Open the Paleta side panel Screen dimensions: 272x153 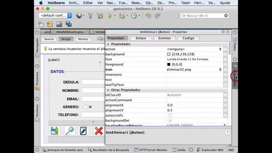[x=235, y=45]
